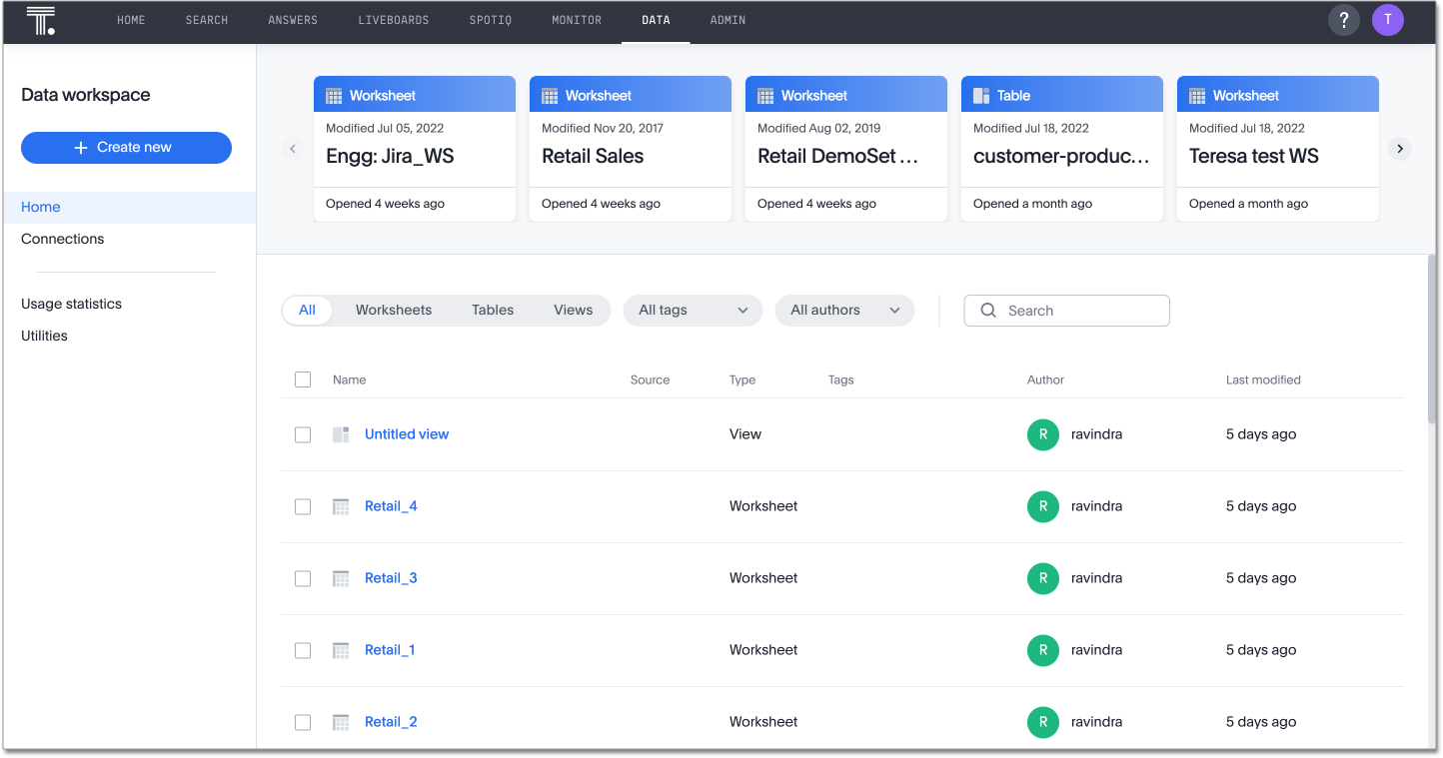1443x758 pixels.
Task: Click the profile avatar labeled T
Action: click(x=1388, y=19)
